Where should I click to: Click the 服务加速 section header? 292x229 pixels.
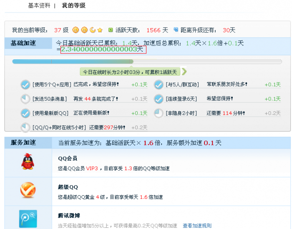28,143
